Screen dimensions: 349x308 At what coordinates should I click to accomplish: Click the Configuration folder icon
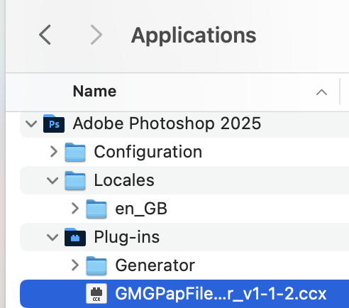tap(75, 152)
